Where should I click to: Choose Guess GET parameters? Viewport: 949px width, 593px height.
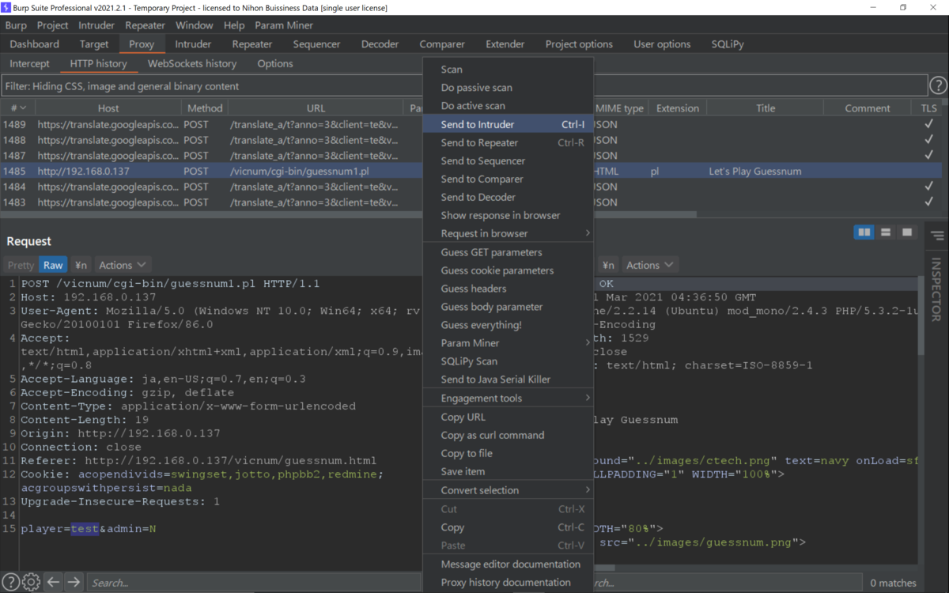pos(508,252)
